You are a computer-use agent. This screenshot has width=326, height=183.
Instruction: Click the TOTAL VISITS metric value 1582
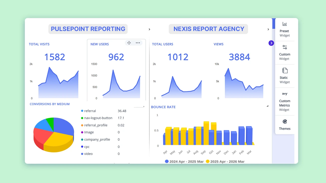(55, 57)
